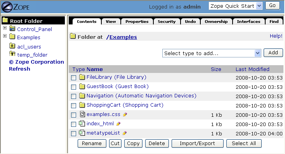Switch to the View tab

click(x=111, y=21)
